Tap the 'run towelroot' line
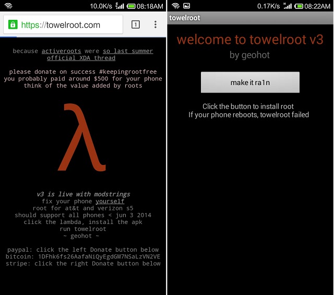The height and width of the screenshot is (295, 334). pos(83,229)
